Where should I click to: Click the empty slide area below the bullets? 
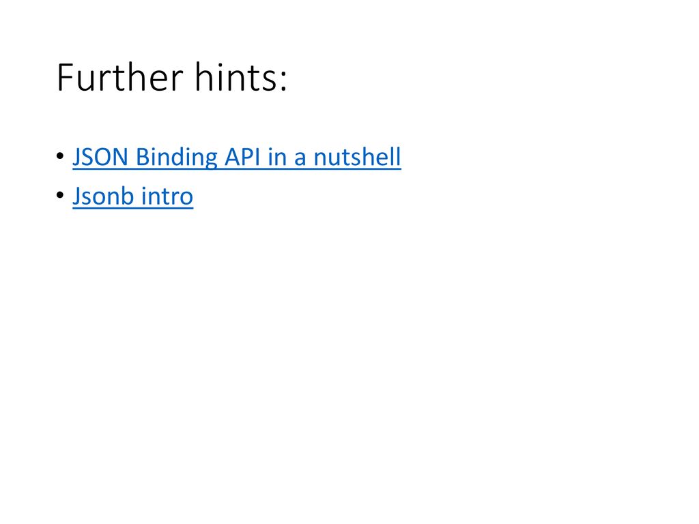(x=349, y=356)
